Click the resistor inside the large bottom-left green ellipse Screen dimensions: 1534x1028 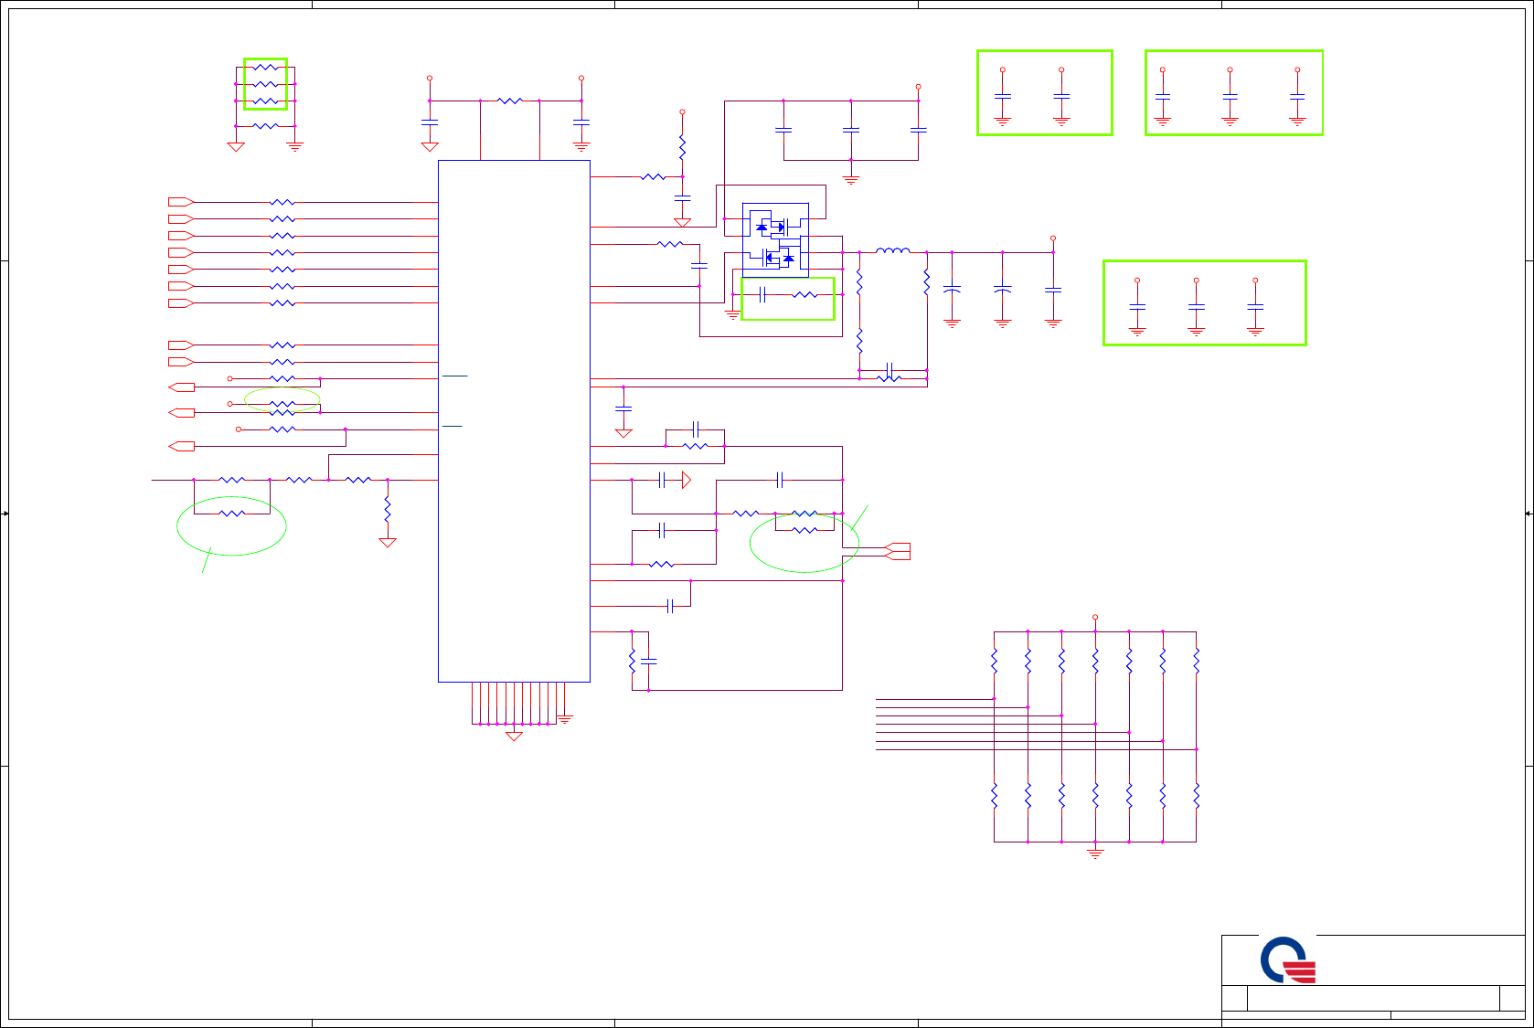pyautogui.click(x=232, y=514)
